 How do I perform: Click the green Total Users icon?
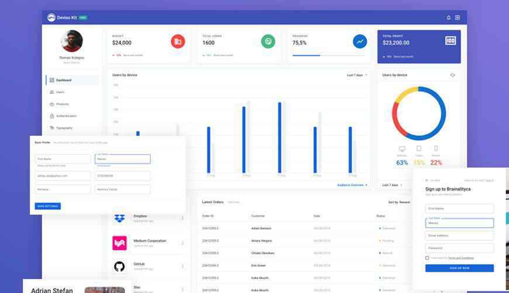pos(268,42)
